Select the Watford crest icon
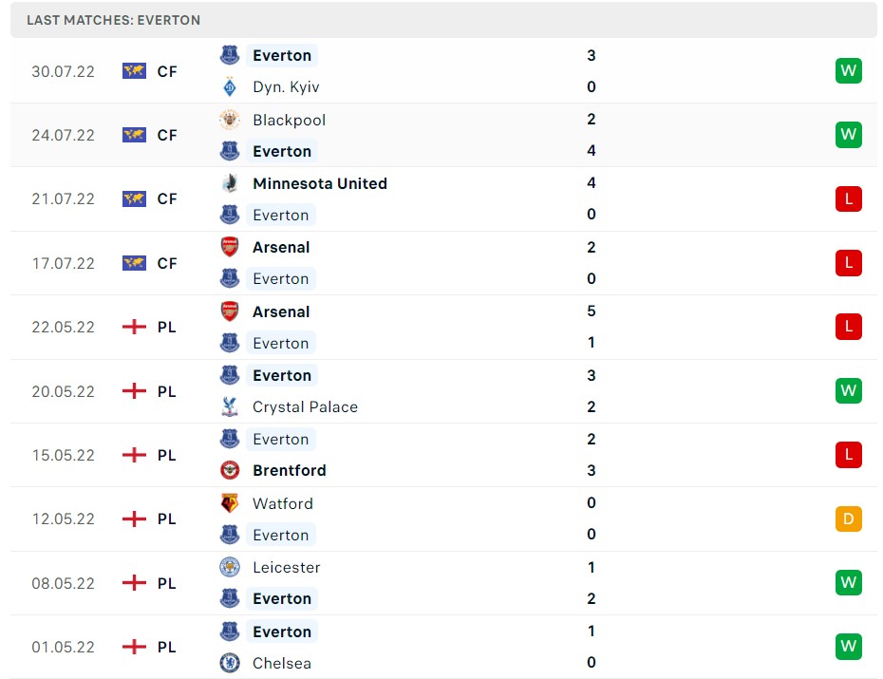The height and width of the screenshot is (679, 883). [x=229, y=503]
